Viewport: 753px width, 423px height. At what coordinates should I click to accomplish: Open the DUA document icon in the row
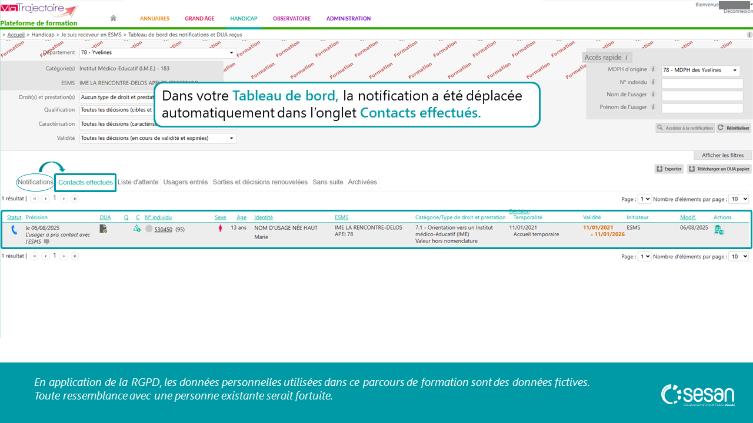[103, 229]
